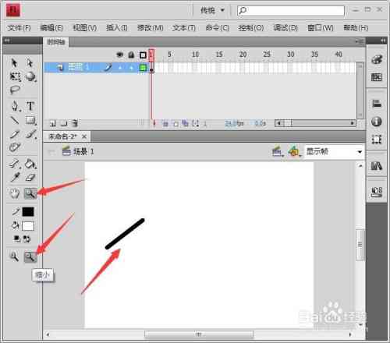The height and width of the screenshot is (343, 390).
Task: Toggle outline view for Layer 1
Action: point(143,68)
